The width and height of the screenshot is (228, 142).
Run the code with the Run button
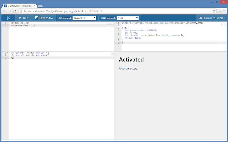[x=24, y=18]
